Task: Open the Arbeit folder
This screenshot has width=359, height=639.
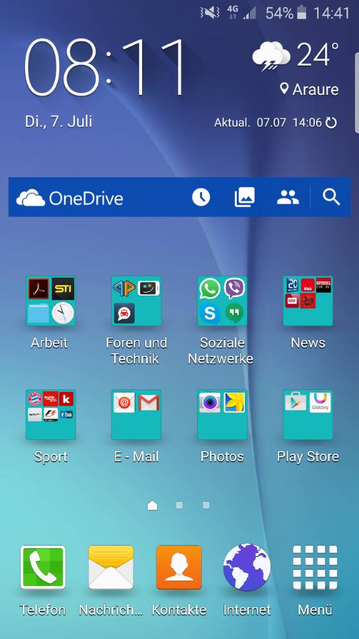Action: pyautogui.click(x=50, y=301)
